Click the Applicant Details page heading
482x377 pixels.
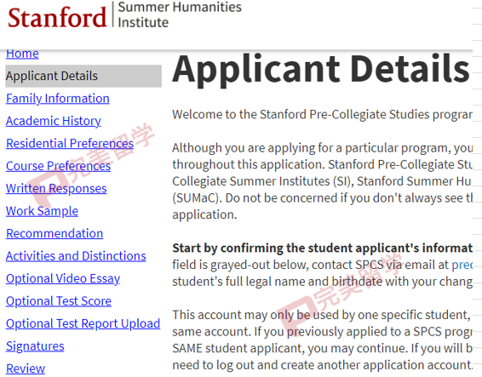click(320, 70)
